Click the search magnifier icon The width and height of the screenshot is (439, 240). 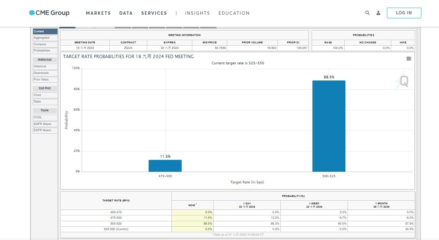(x=367, y=13)
